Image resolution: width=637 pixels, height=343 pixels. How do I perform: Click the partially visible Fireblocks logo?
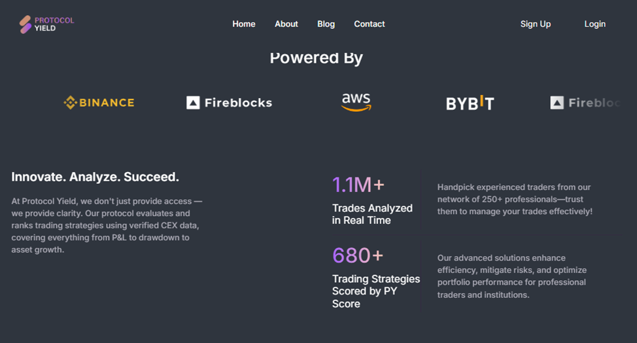coord(584,103)
